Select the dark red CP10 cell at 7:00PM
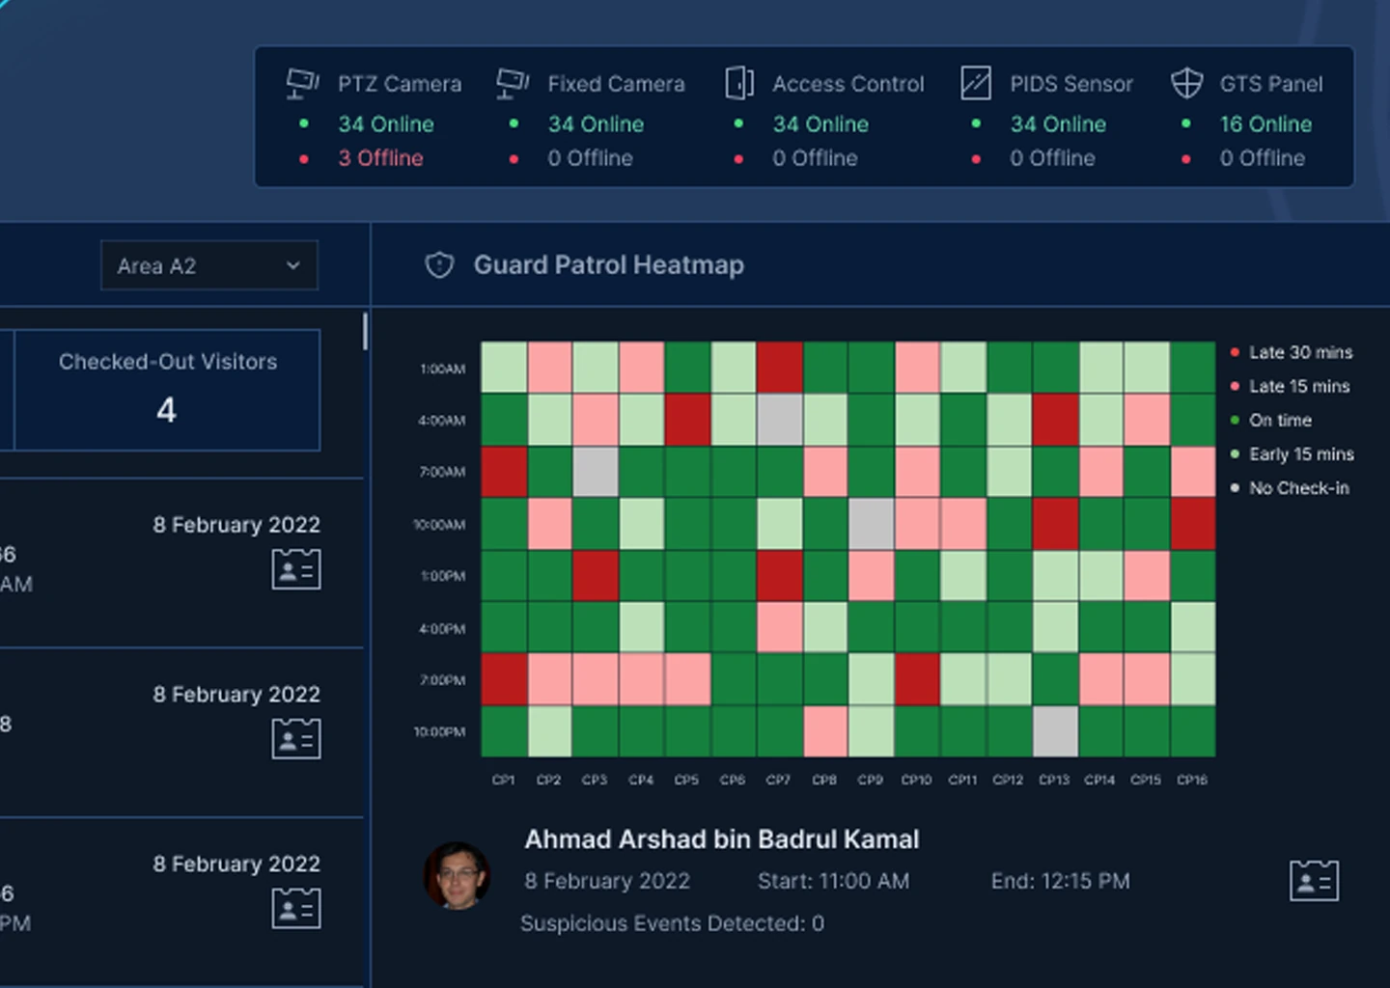The width and height of the screenshot is (1390, 988). click(x=917, y=680)
